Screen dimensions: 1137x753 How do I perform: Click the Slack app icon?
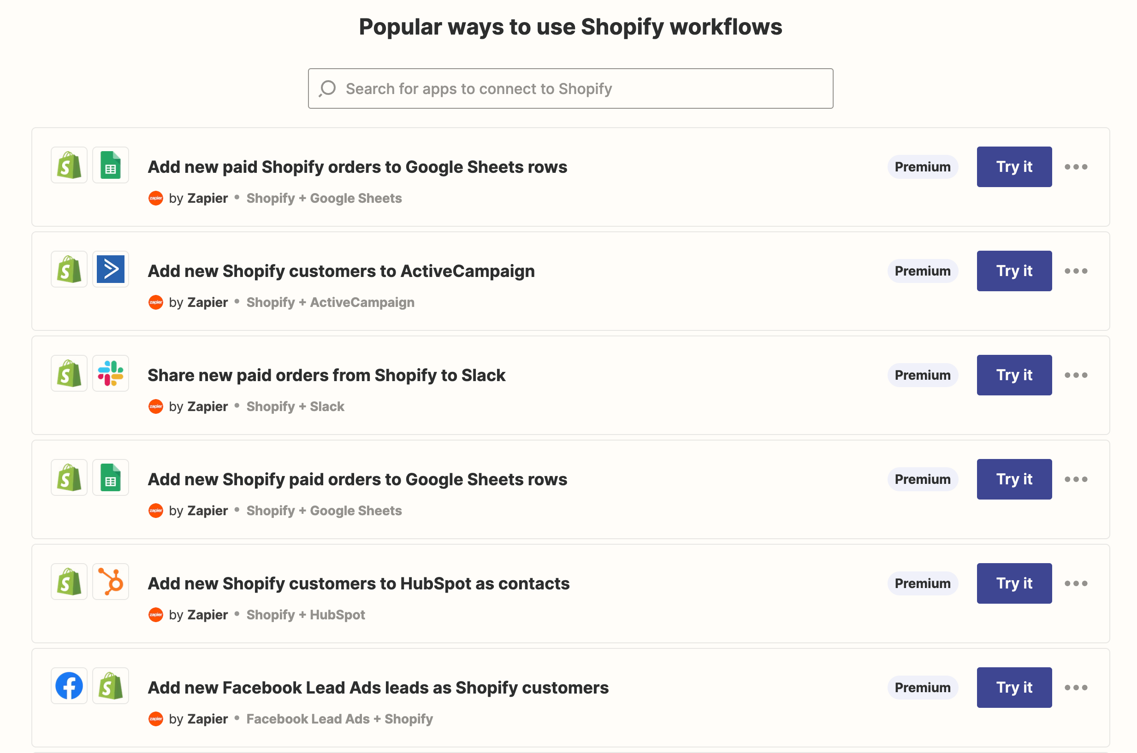coord(111,374)
